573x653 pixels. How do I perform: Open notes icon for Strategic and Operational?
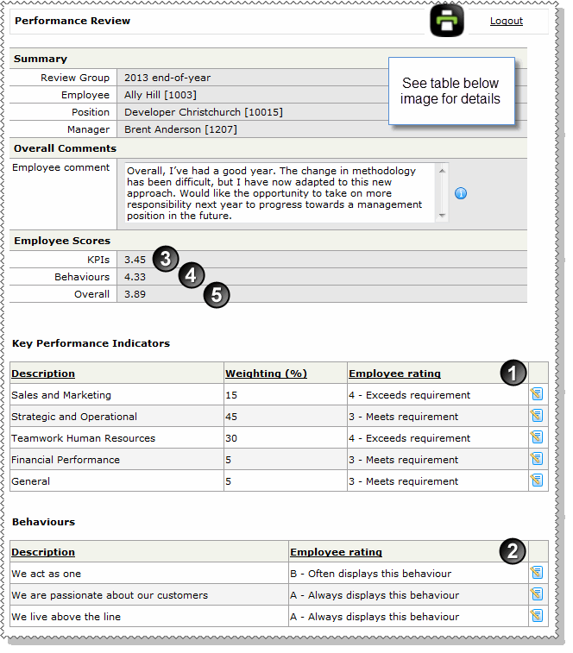pyautogui.click(x=537, y=415)
